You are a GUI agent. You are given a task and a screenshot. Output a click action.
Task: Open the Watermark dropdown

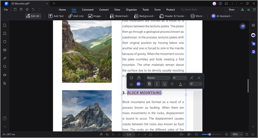(120, 16)
